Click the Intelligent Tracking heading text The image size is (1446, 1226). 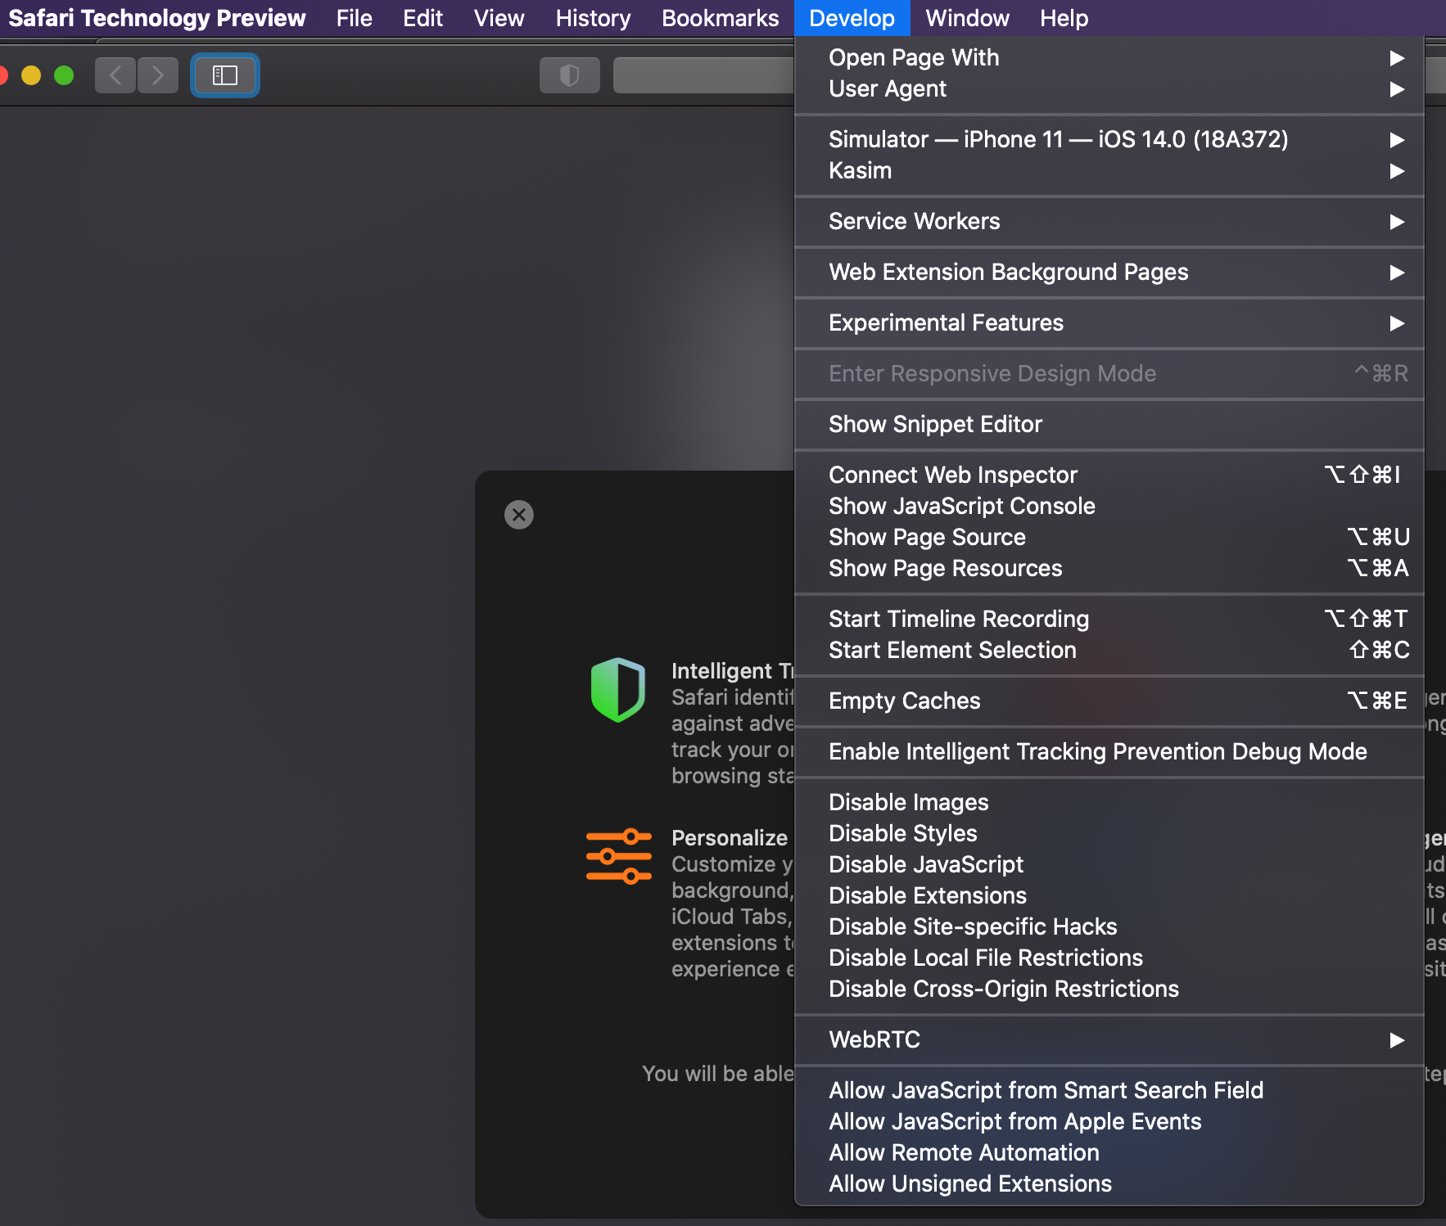tap(732, 671)
